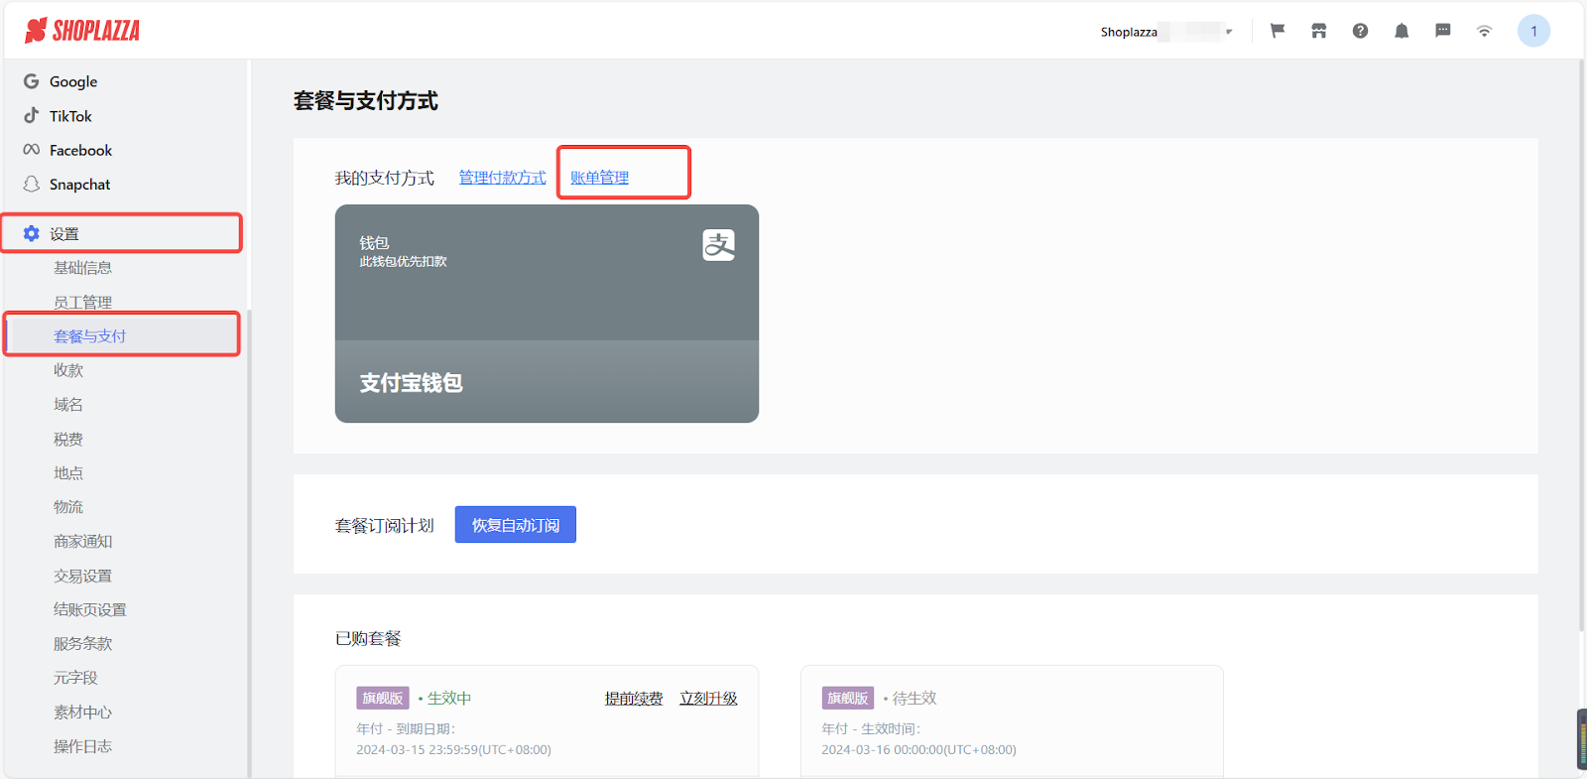The width and height of the screenshot is (1587, 779).
Task: Click the 管理付款方式 link
Action: click(502, 178)
